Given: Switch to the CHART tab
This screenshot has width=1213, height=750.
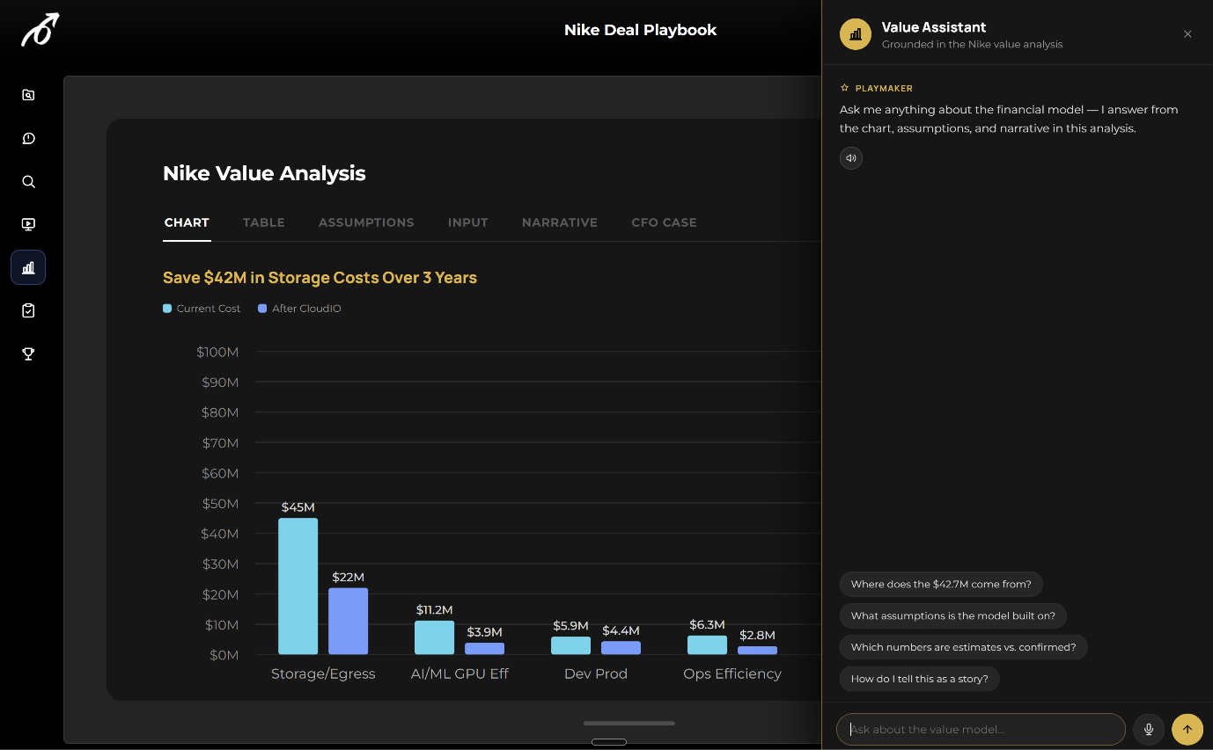Looking at the screenshot, I should [187, 222].
